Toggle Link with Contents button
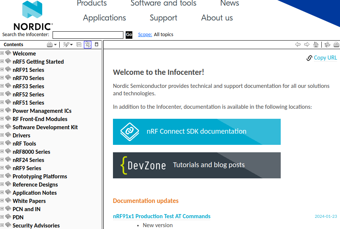The height and width of the screenshot is (229, 340). [x=88, y=45]
